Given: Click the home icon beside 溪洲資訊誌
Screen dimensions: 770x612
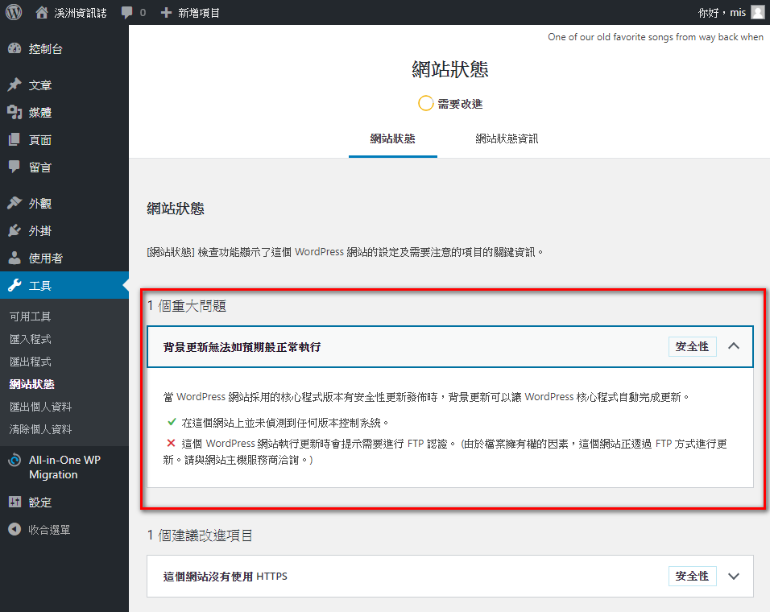Looking at the screenshot, I should tap(42, 12).
